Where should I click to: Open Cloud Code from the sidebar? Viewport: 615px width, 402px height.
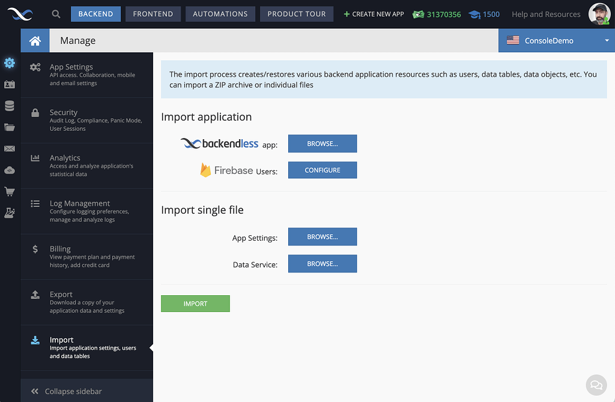click(9, 170)
